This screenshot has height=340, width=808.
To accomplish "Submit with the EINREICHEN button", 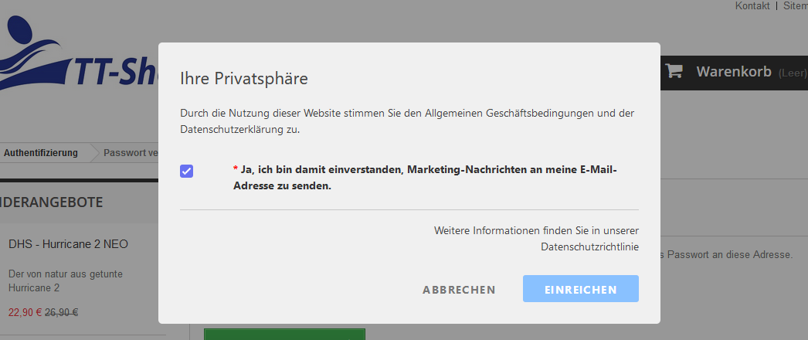I will click(581, 288).
